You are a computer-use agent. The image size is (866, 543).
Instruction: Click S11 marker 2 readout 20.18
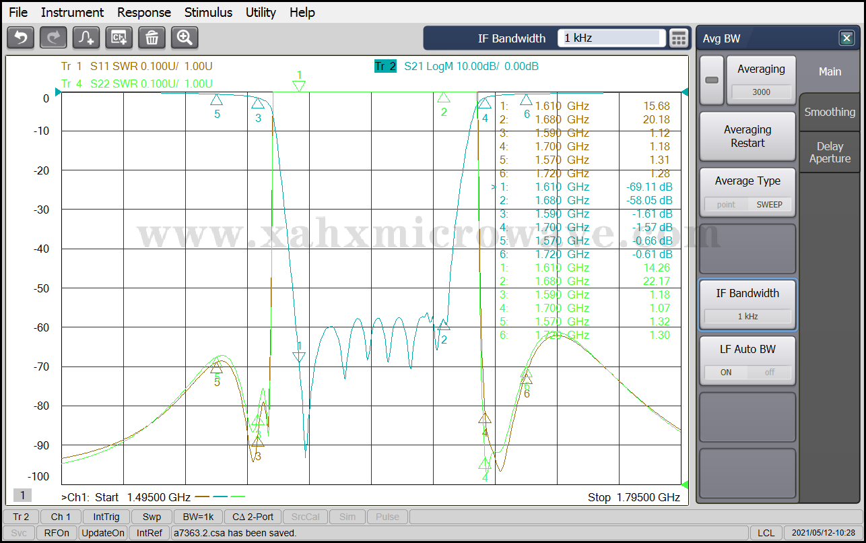coord(657,119)
